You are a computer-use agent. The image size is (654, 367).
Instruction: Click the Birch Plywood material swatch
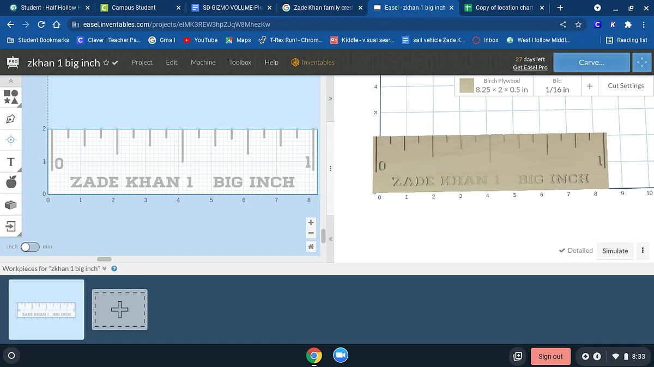(467, 86)
